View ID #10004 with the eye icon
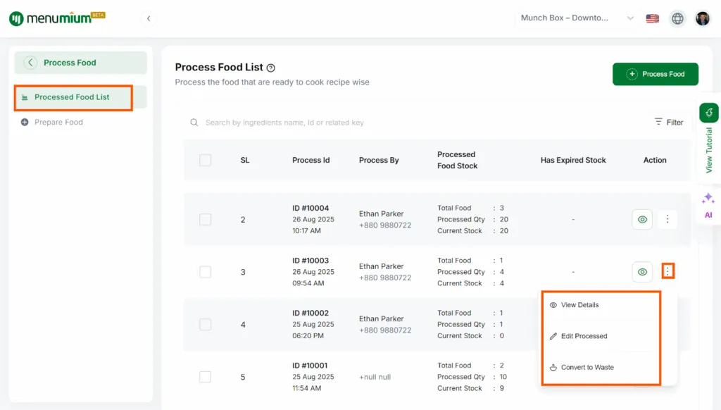 pos(642,220)
